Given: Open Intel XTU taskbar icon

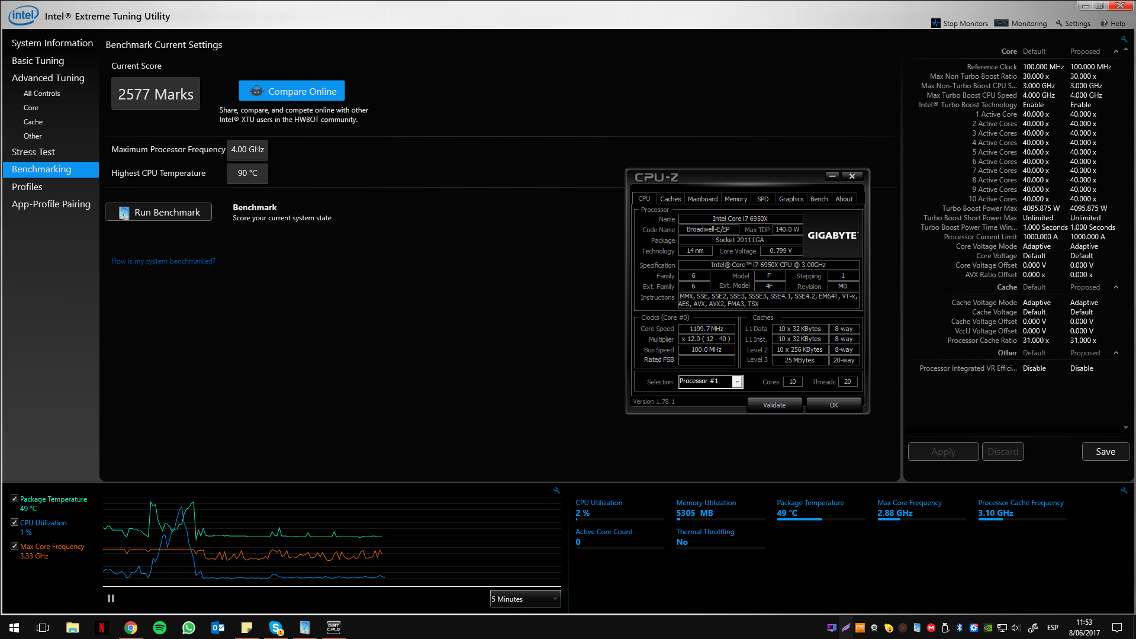Looking at the screenshot, I should (304, 627).
